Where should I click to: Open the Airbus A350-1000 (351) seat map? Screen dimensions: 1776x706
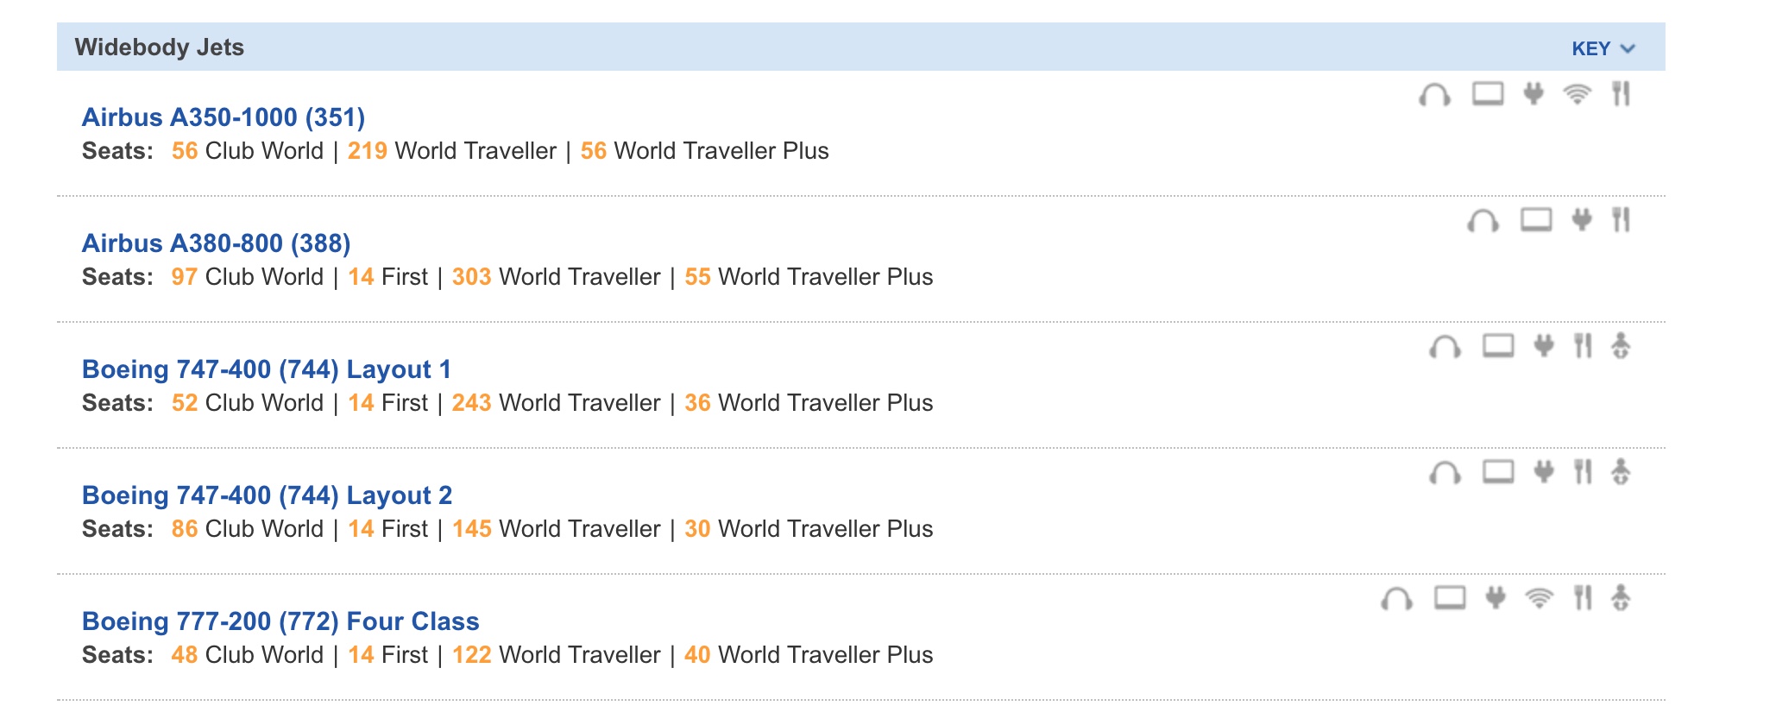224,117
